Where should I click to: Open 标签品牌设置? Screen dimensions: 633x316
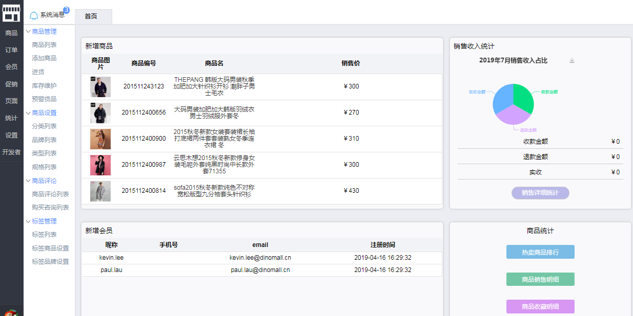[x=50, y=262]
